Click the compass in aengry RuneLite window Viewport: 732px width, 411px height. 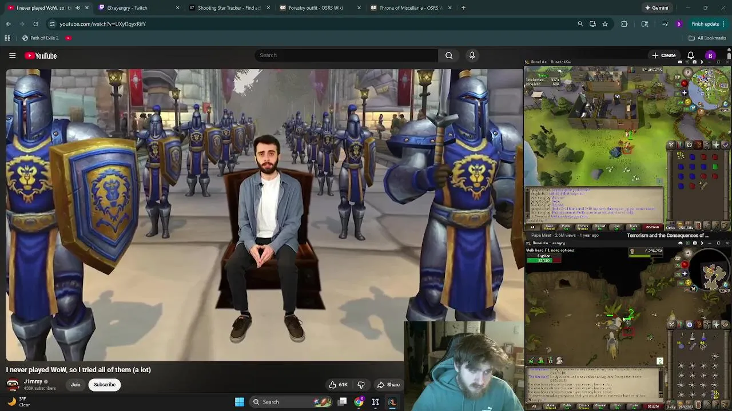point(688,253)
